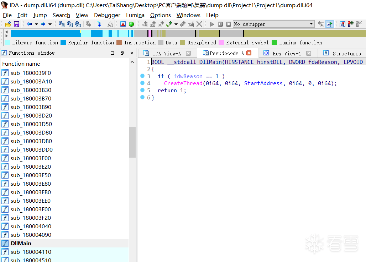Click the CODE plus toolbar icon
This screenshot has width=366, height=262.
pyautogui.click(x=145, y=24)
